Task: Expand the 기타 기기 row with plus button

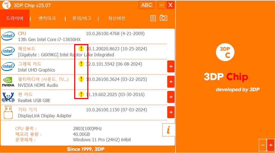Action: (171, 112)
